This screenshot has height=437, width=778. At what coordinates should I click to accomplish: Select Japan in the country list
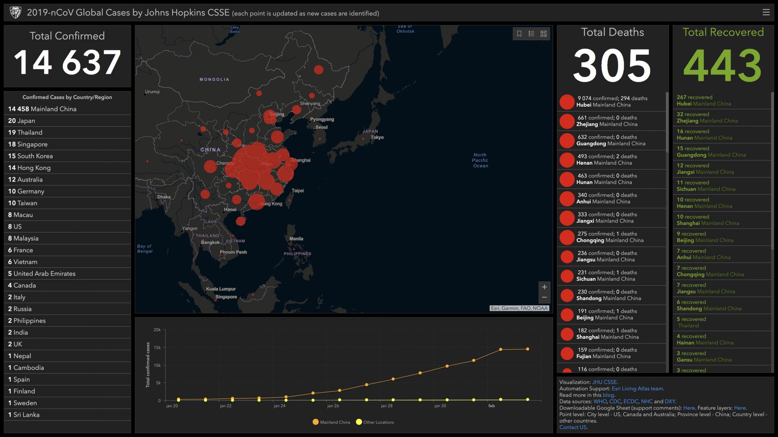pos(67,121)
